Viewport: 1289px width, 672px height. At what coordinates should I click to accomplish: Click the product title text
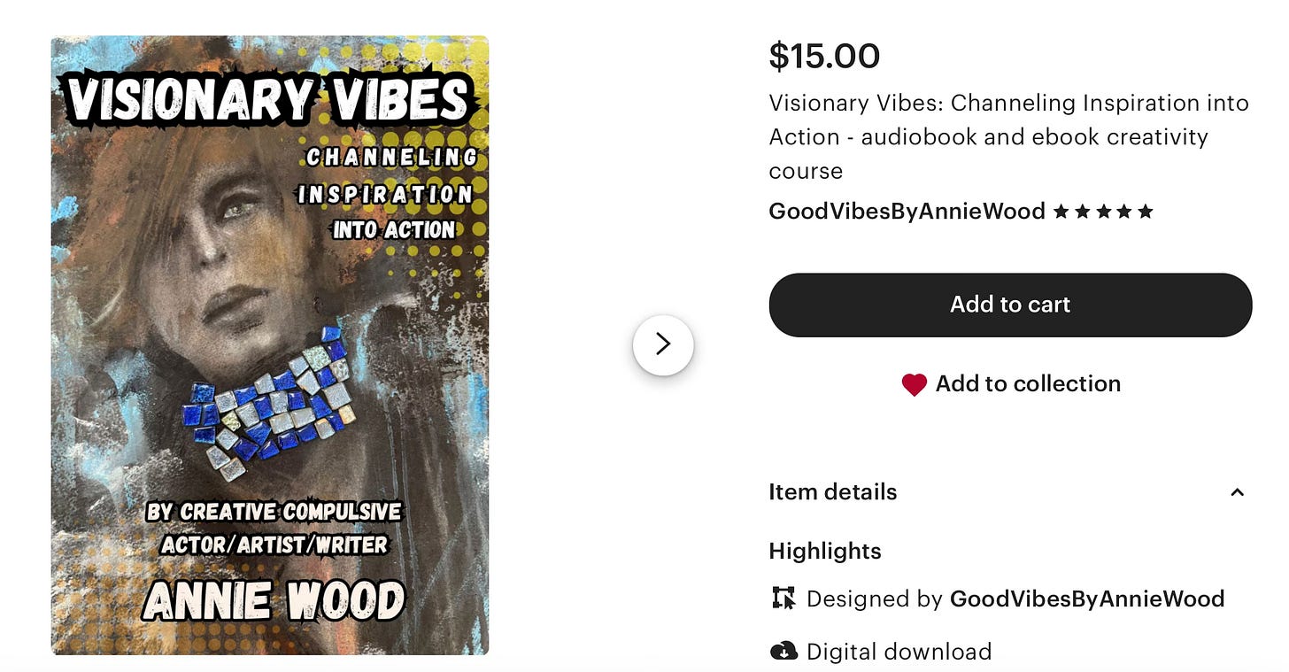tap(1008, 137)
